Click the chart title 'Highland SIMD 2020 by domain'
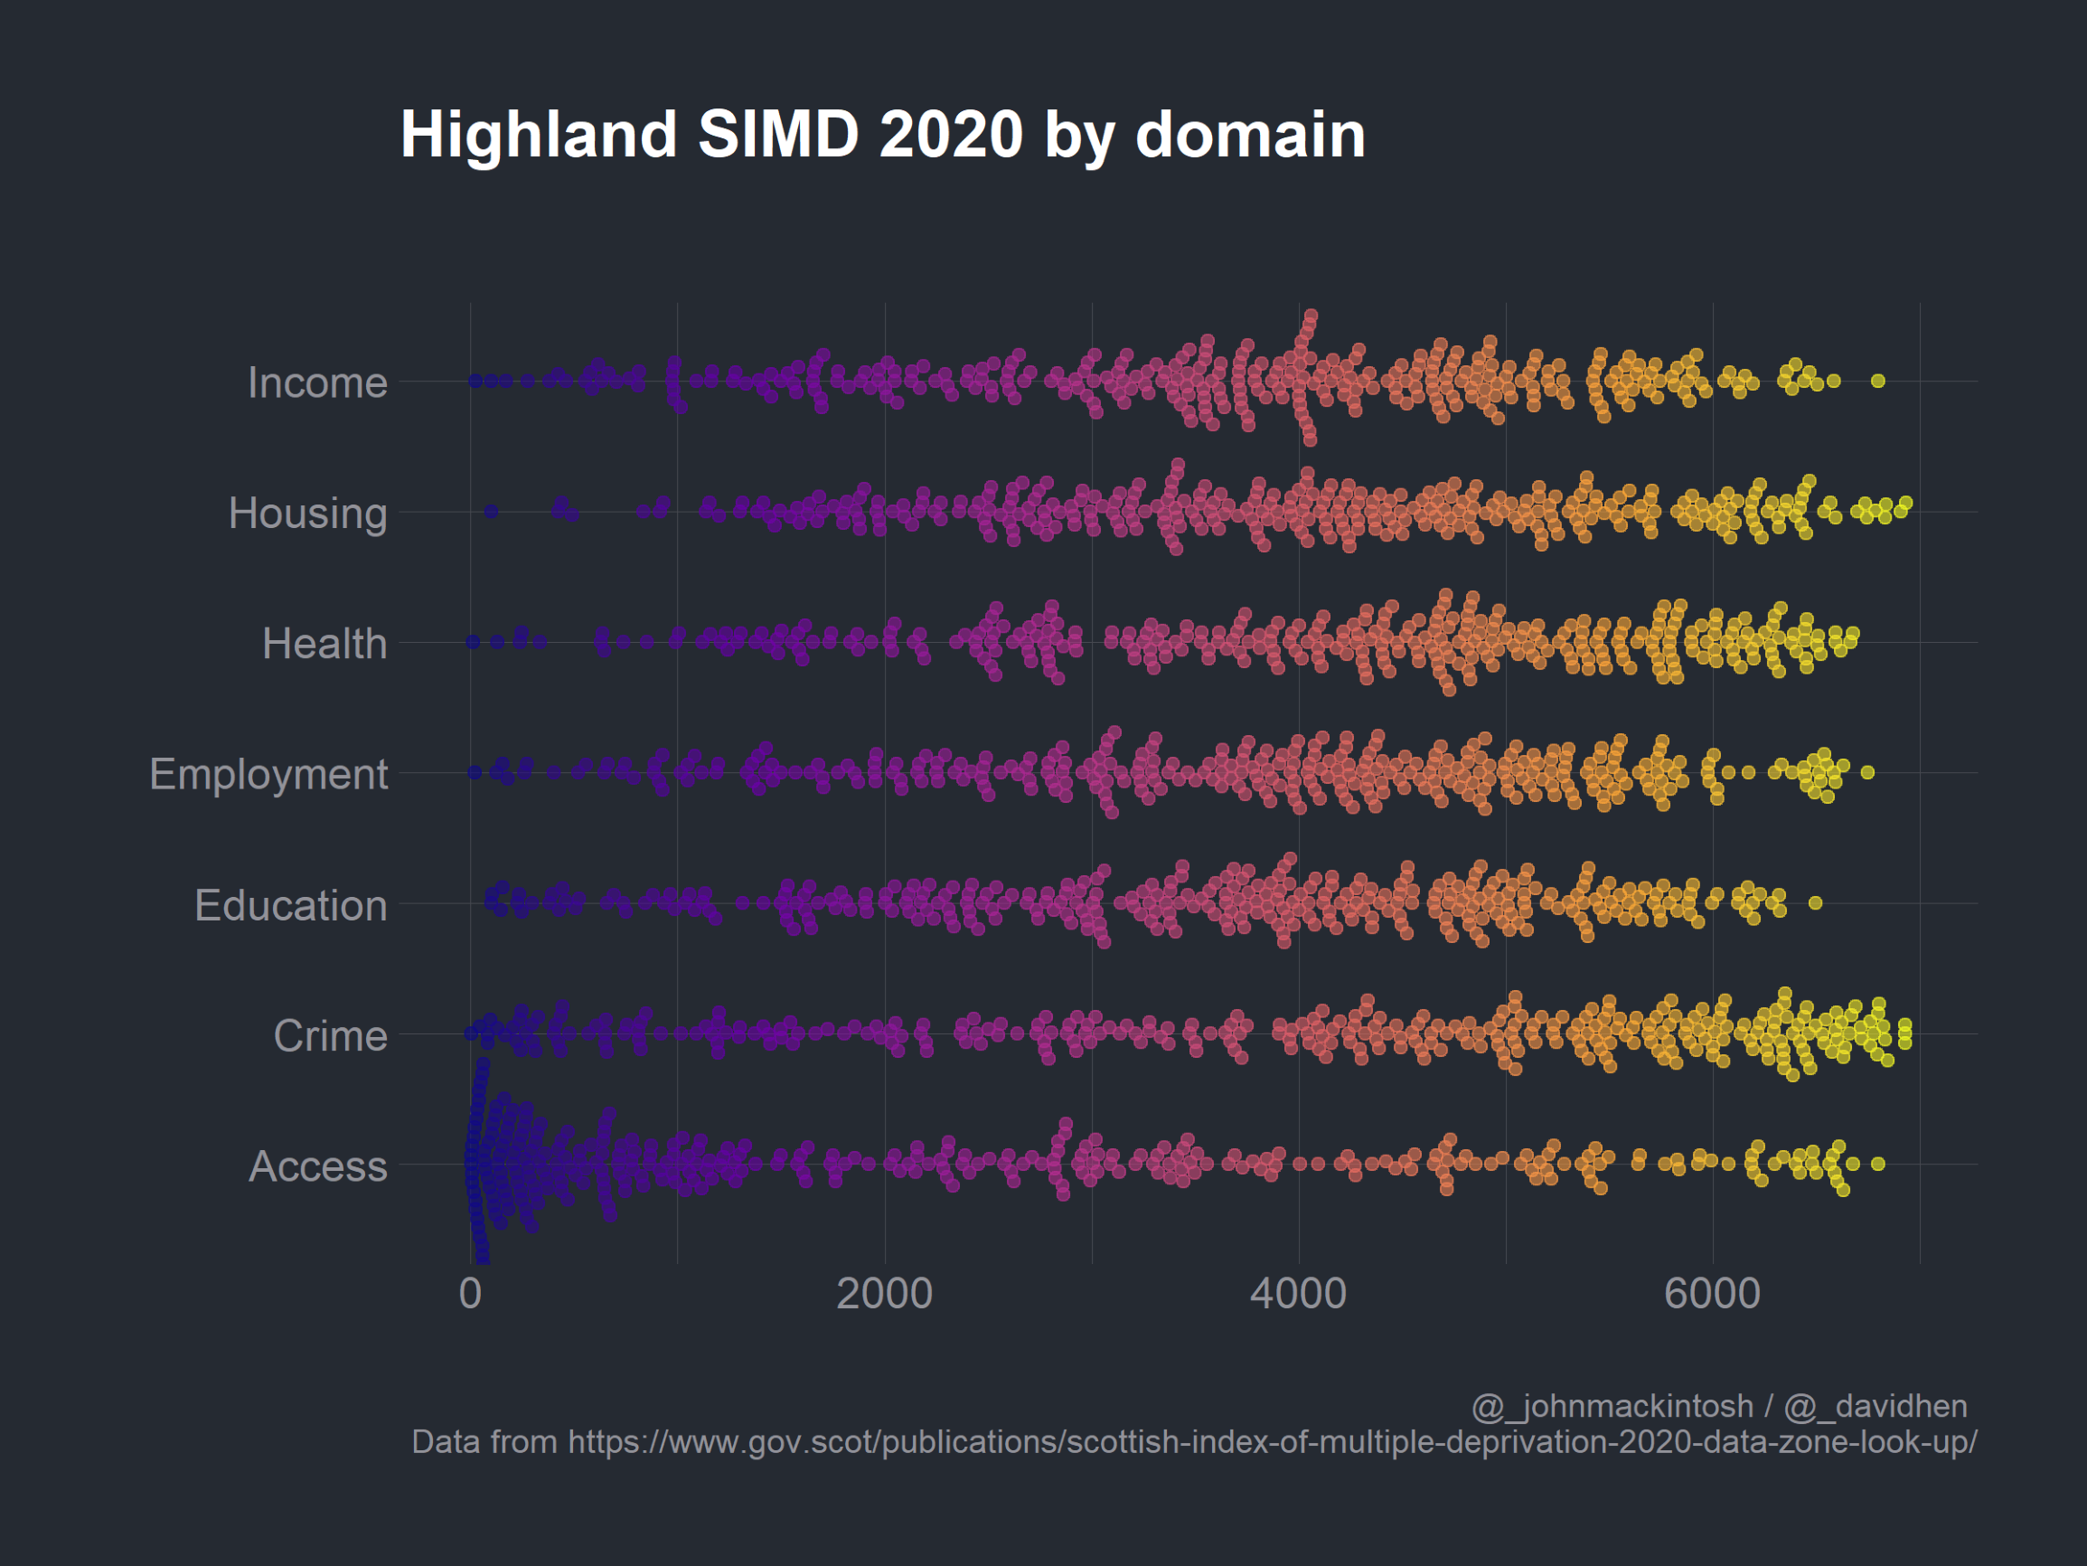This screenshot has height=1566, width=2087. tap(882, 134)
